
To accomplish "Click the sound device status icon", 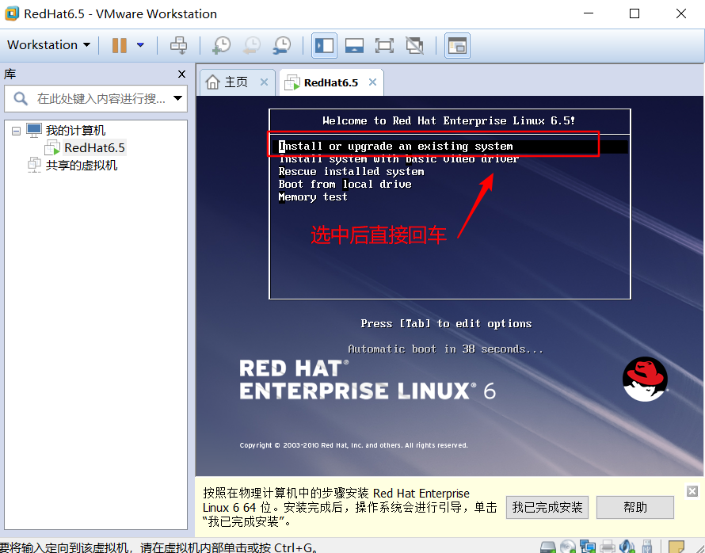I will (626, 547).
